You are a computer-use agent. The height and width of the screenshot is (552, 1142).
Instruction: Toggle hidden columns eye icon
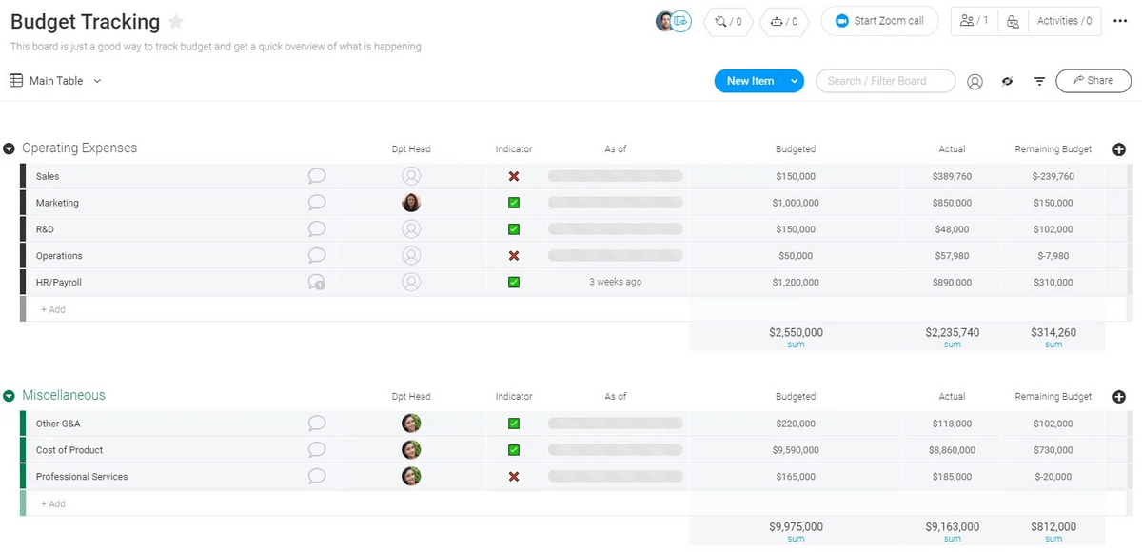[1007, 82]
